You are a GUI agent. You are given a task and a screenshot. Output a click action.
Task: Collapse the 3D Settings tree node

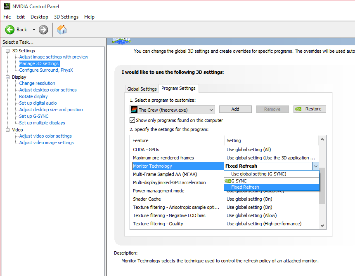(7, 51)
